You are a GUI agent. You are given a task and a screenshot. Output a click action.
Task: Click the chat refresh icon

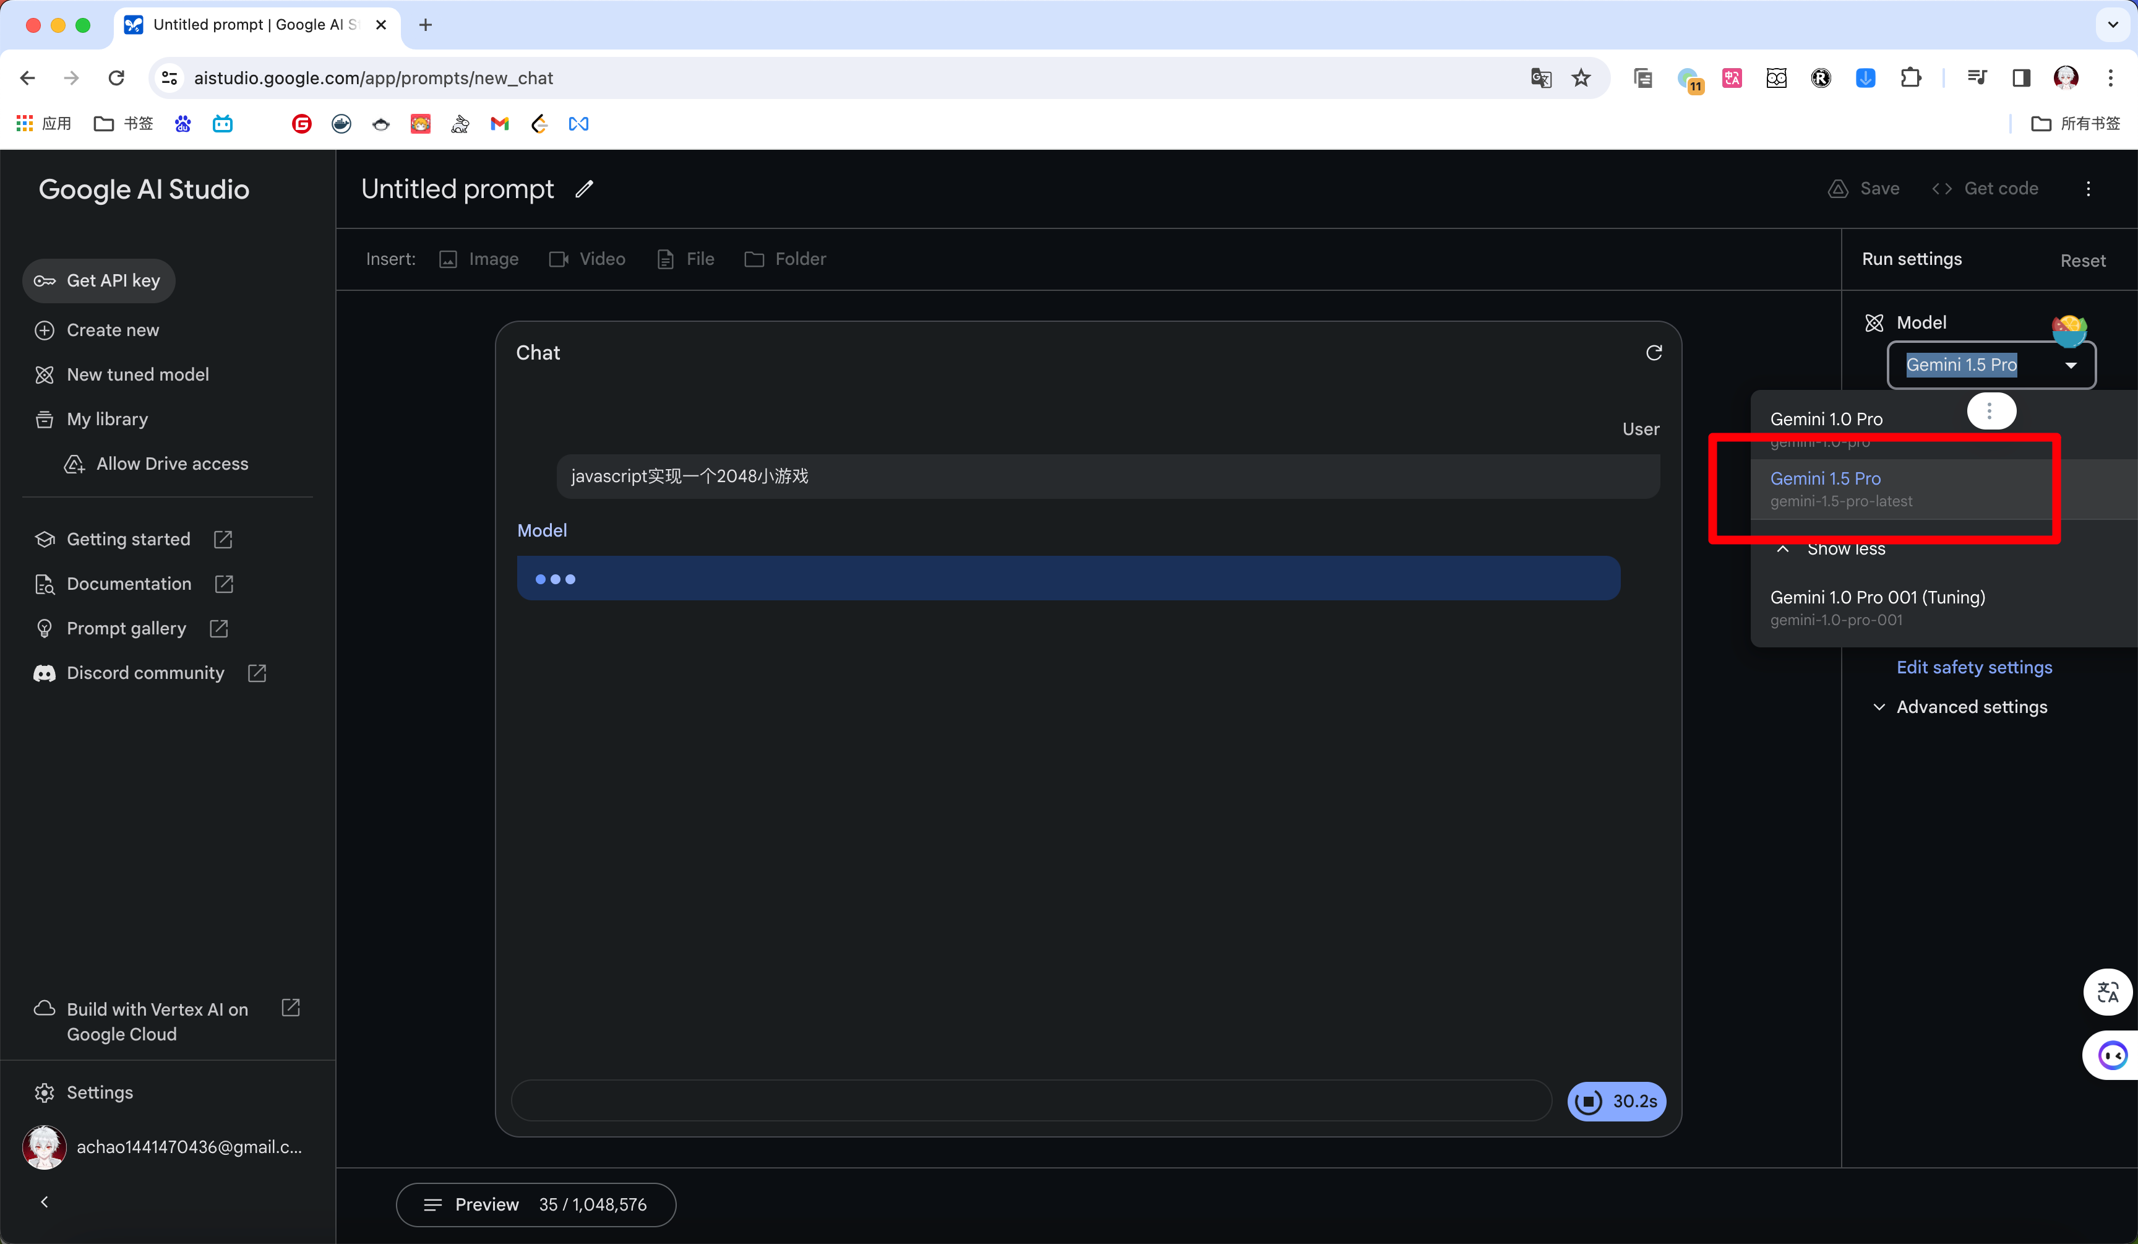point(1654,353)
